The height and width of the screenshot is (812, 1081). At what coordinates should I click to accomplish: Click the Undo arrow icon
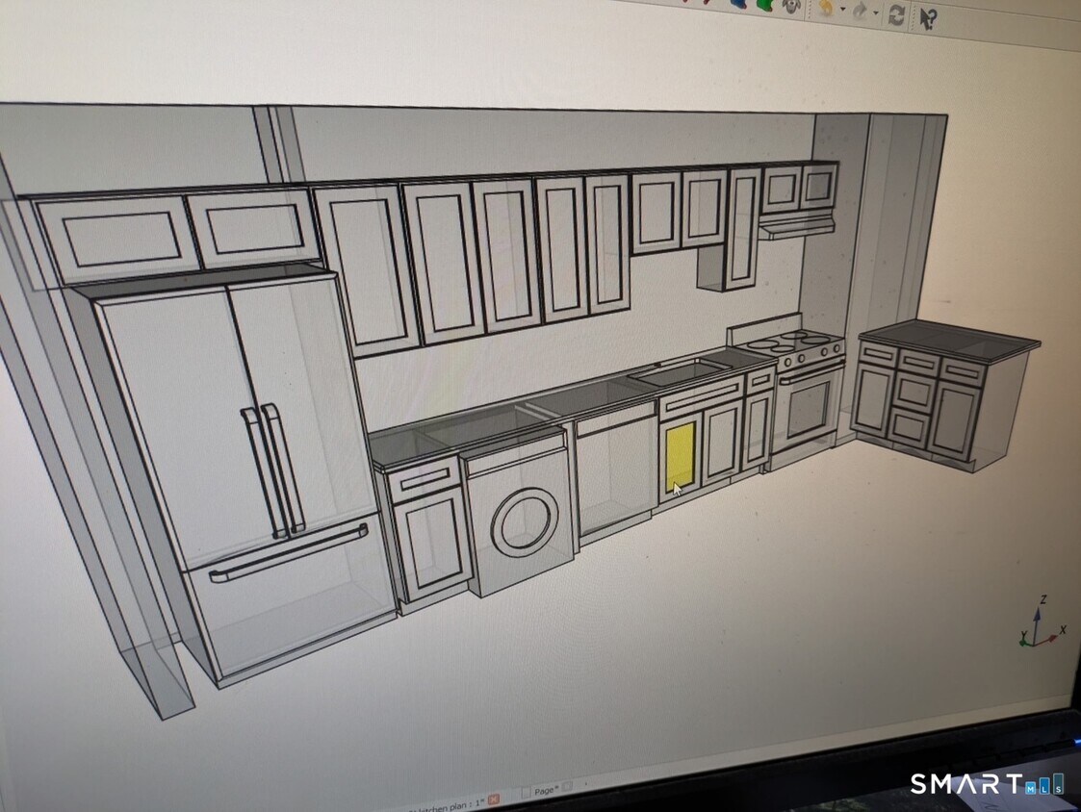click(827, 8)
